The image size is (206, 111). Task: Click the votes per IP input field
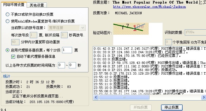tap(67, 50)
